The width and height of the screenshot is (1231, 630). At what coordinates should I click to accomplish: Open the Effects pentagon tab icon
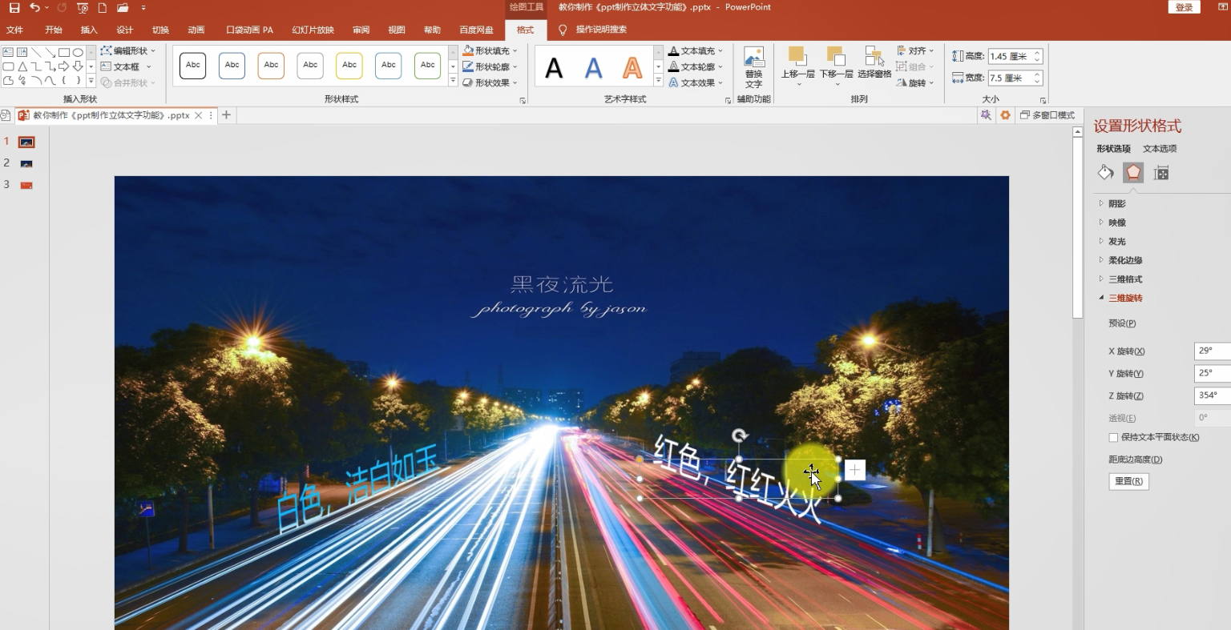pyautogui.click(x=1133, y=172)
